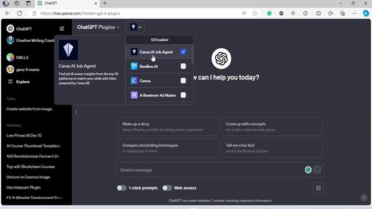This screenshot has height=209, width=372.
Task: Click the new chat pencil icon
Action: [62, 28]
